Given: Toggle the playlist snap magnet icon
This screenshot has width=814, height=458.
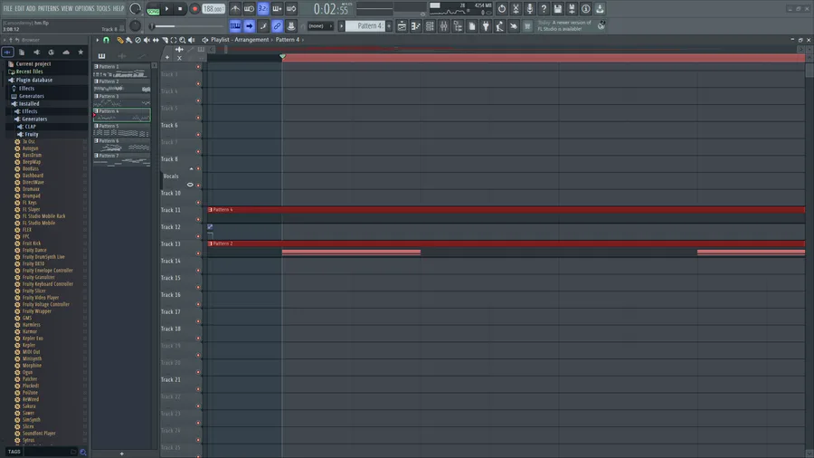Looking at the screenshot, I should click(x=106, y=40).
